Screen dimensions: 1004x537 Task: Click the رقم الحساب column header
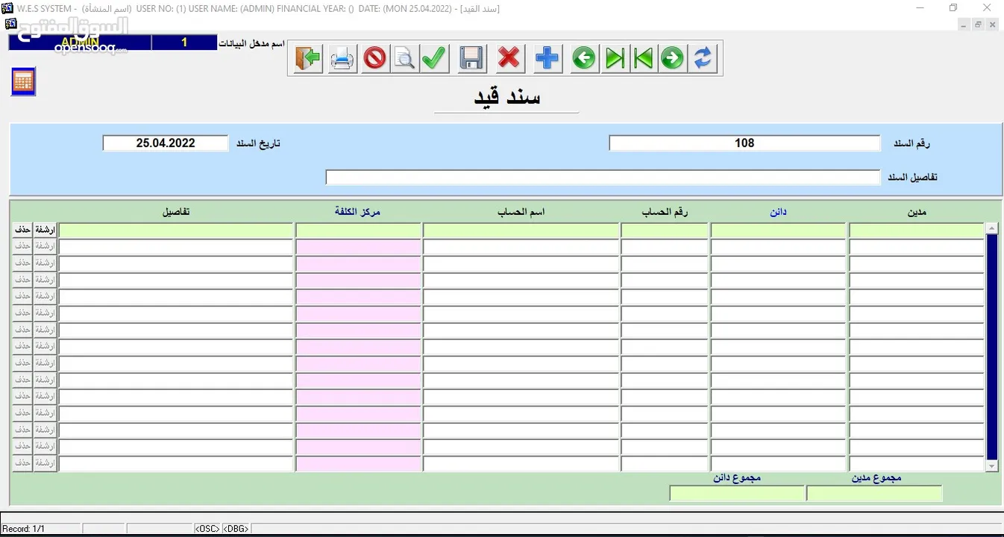pos(665,213)
